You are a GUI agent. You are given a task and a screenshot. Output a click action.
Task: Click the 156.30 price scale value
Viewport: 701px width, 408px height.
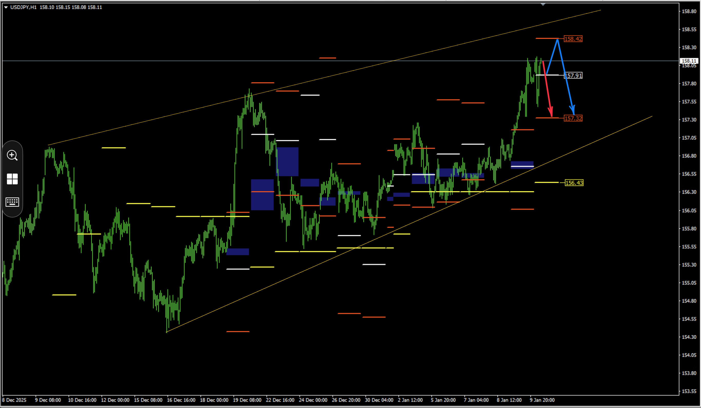coord(689,192)
